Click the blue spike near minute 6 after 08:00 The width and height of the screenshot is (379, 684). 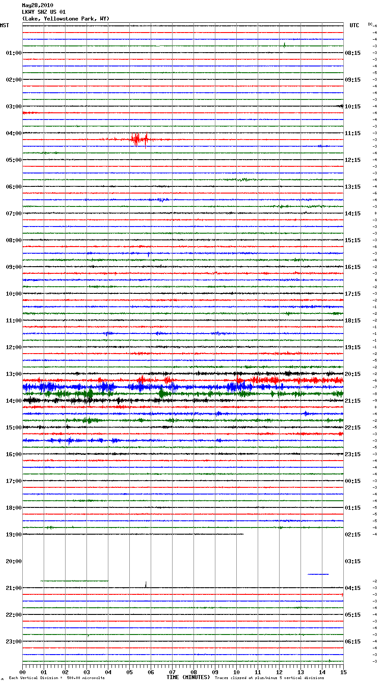[148, 254]
